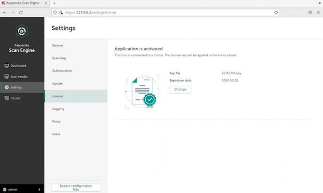Click the Scan results label in sidebar
Image resolution: width=323 pixels, height=193 pixels.
(19, 77)
